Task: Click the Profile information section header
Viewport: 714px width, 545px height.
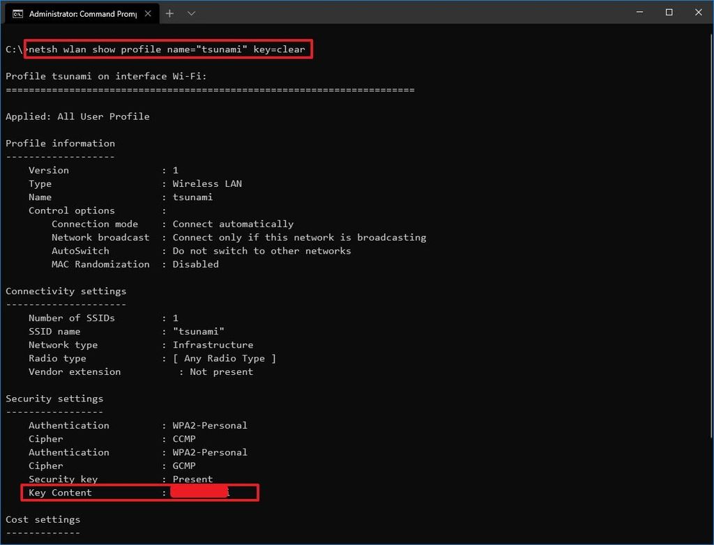Action: 61,143
